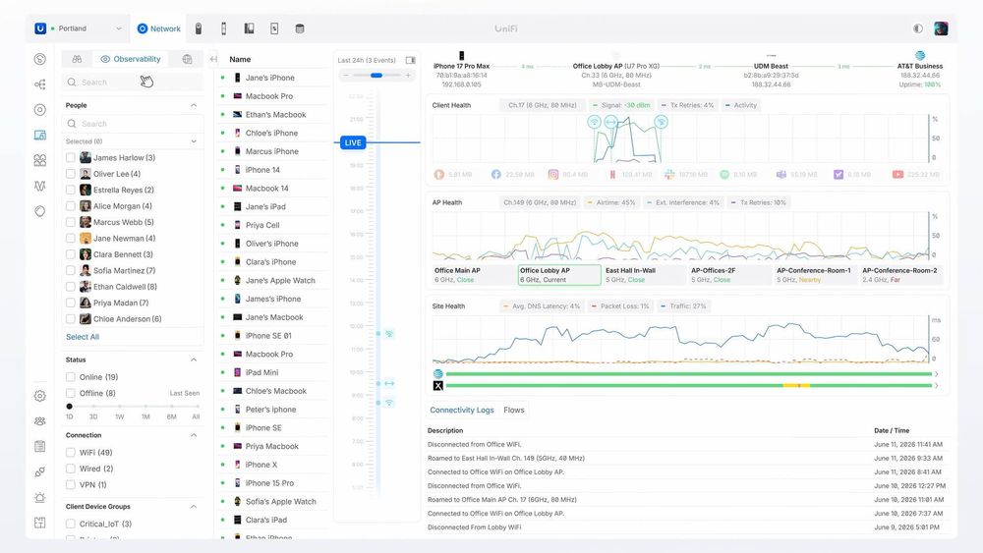The height and width of the screenshot is (553, 983).
Task: Select Office Main AP card
Action: (x=474, y=275)
